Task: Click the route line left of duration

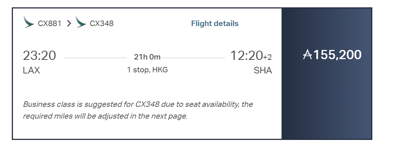Action: pyautogui.click(x=95, y=58)
